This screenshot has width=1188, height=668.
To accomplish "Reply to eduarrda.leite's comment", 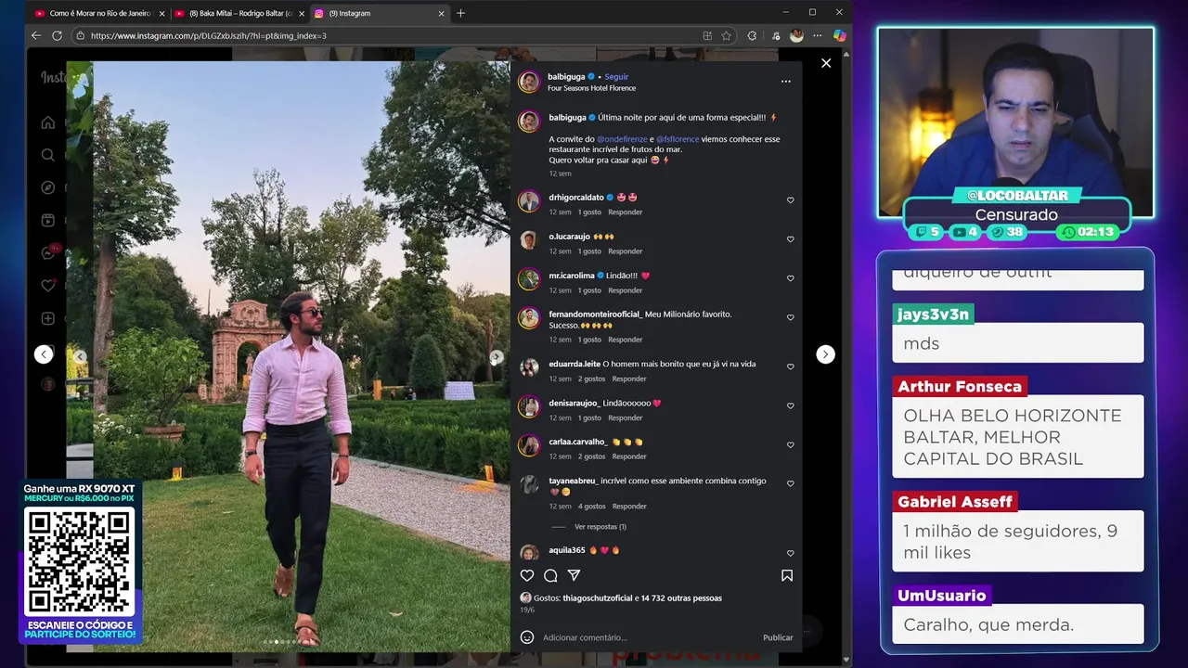I will (x=629, y=379).
